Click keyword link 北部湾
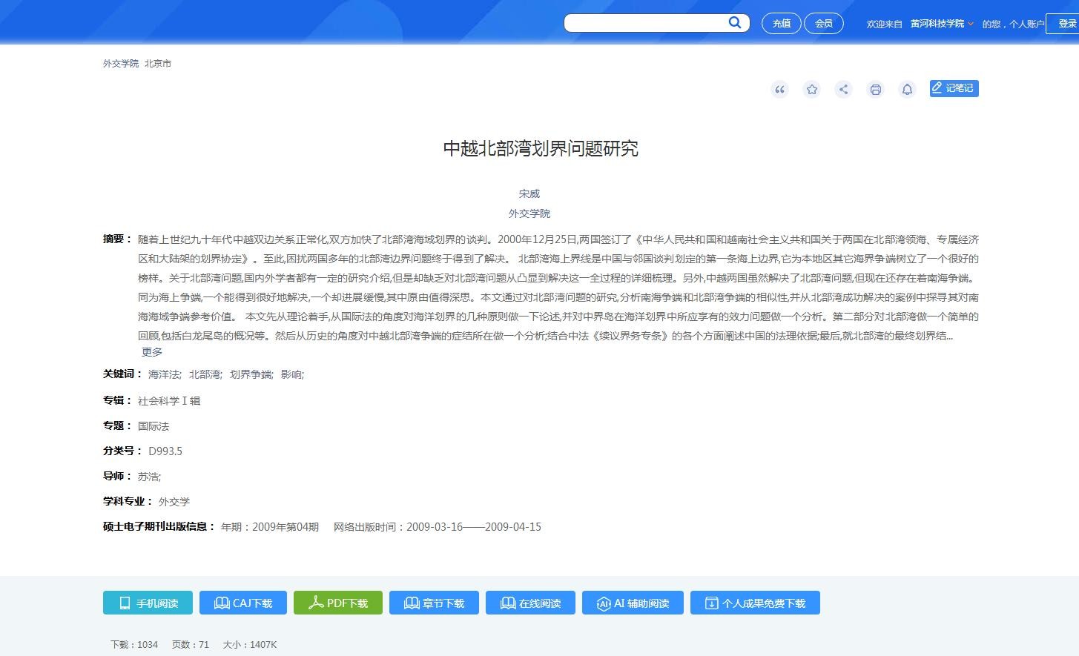 tap(205, 374)
